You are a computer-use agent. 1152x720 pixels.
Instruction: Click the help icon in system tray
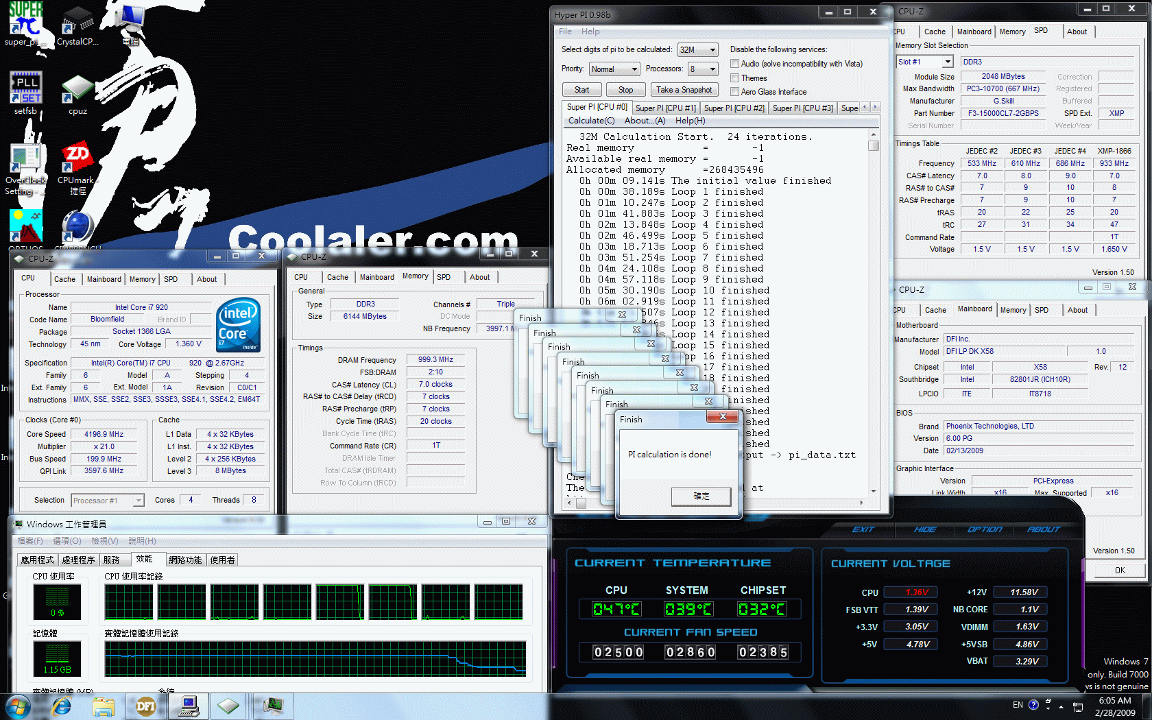point(1033,705)
